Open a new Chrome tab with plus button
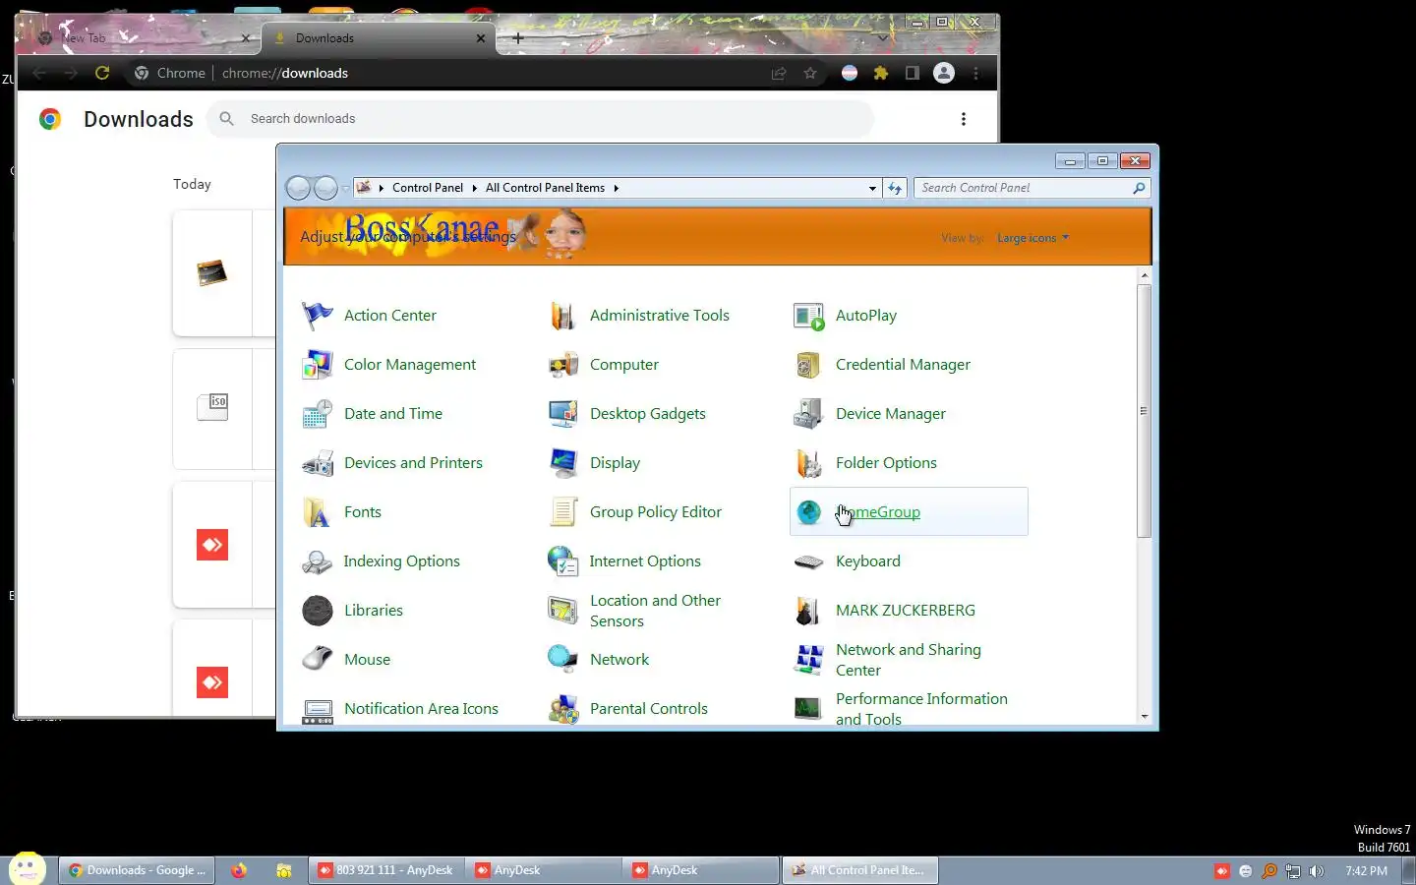 pos(518,38)
